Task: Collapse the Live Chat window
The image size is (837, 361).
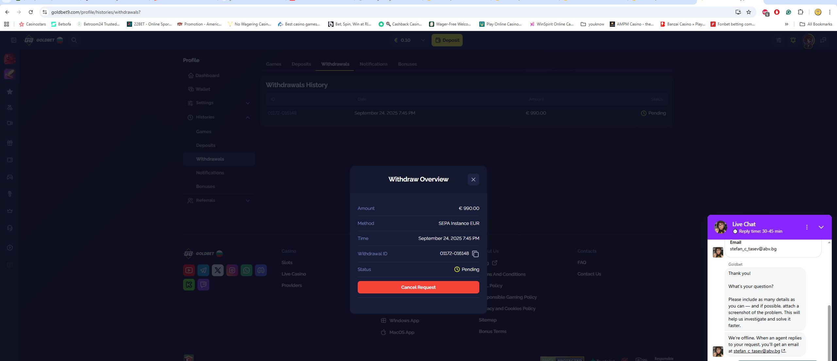Action: 821,227
